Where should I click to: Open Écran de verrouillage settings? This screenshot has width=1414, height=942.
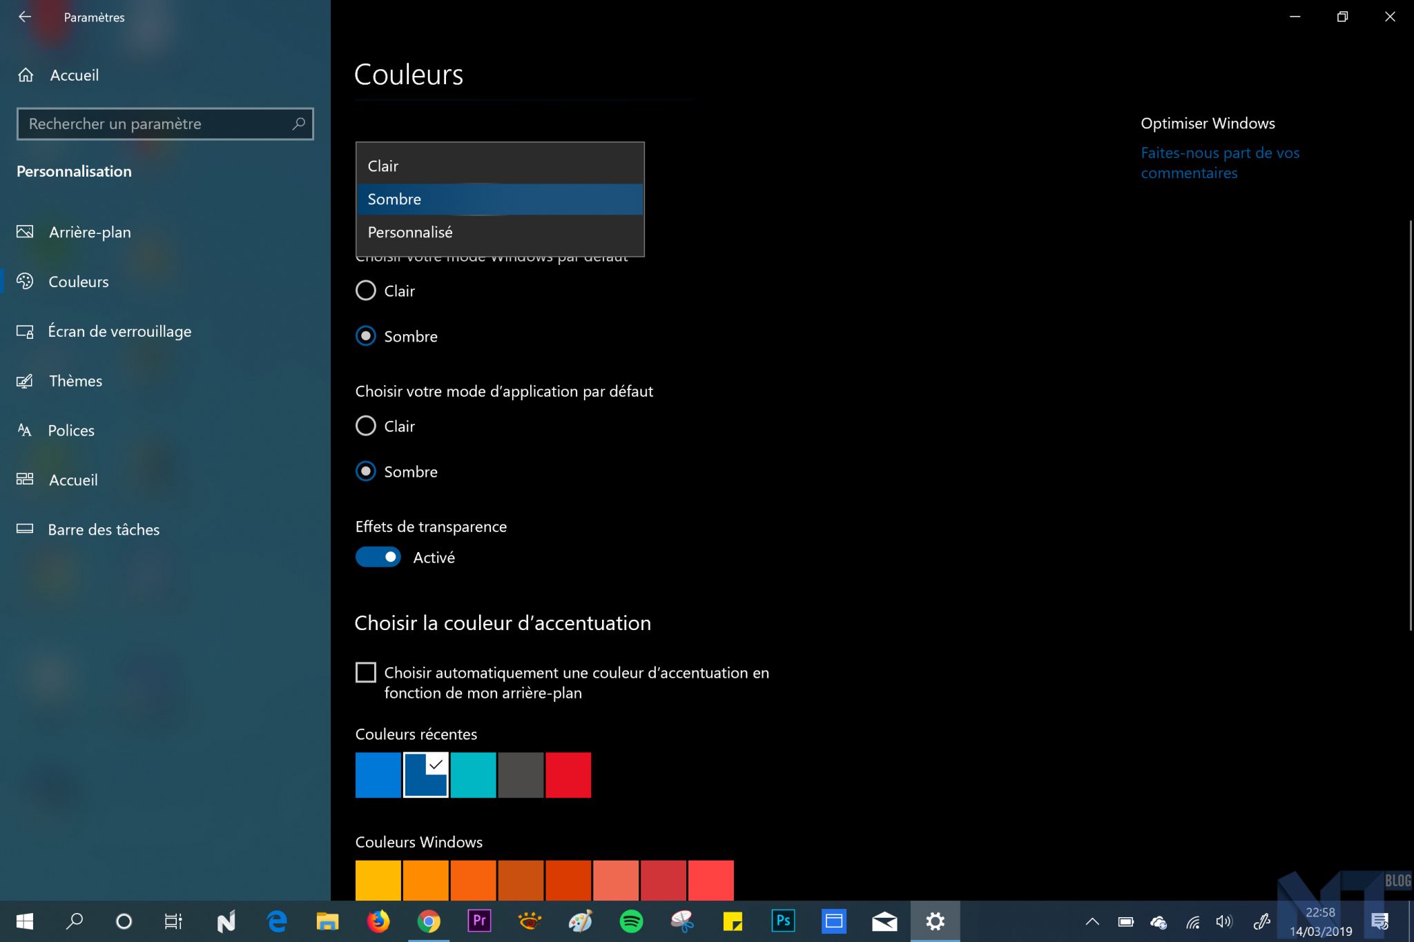119,331
